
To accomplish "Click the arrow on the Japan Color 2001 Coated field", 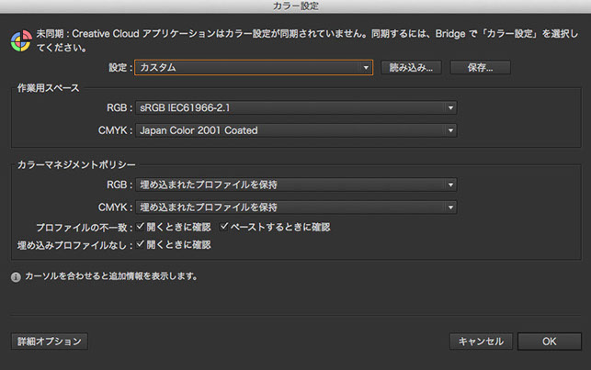I will point(450,130).
